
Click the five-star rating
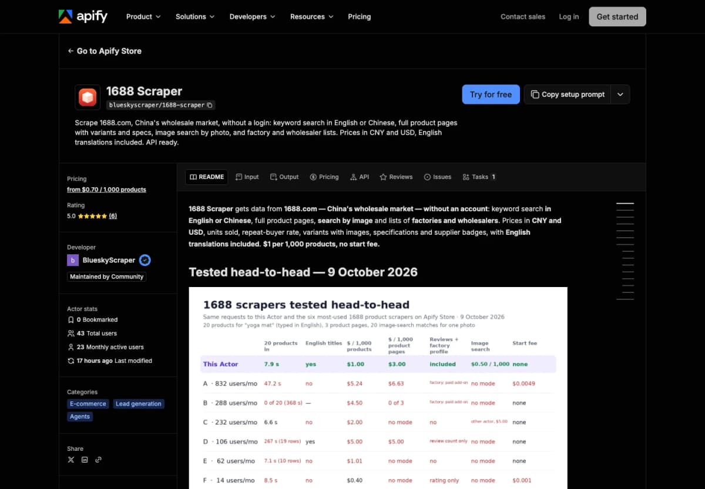[92, 216]
